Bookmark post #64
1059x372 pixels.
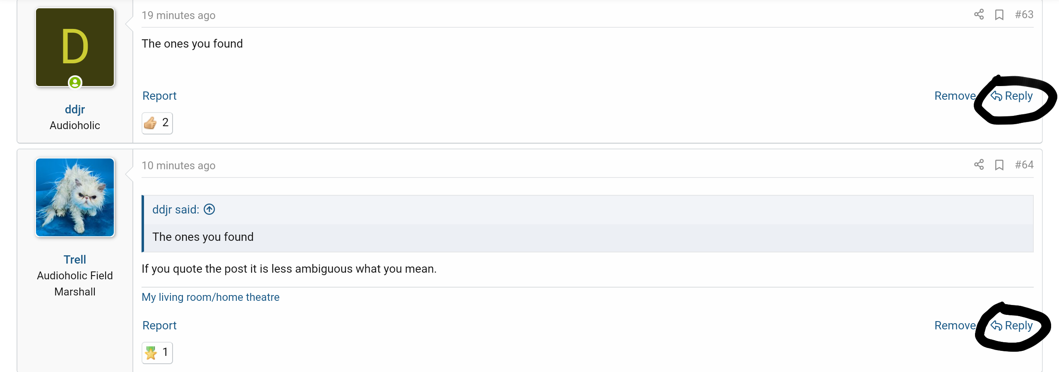coord(999,165)
